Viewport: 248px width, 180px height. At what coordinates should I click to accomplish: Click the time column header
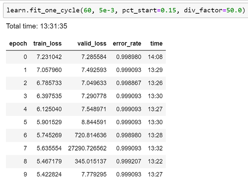(x=156, y=44)
